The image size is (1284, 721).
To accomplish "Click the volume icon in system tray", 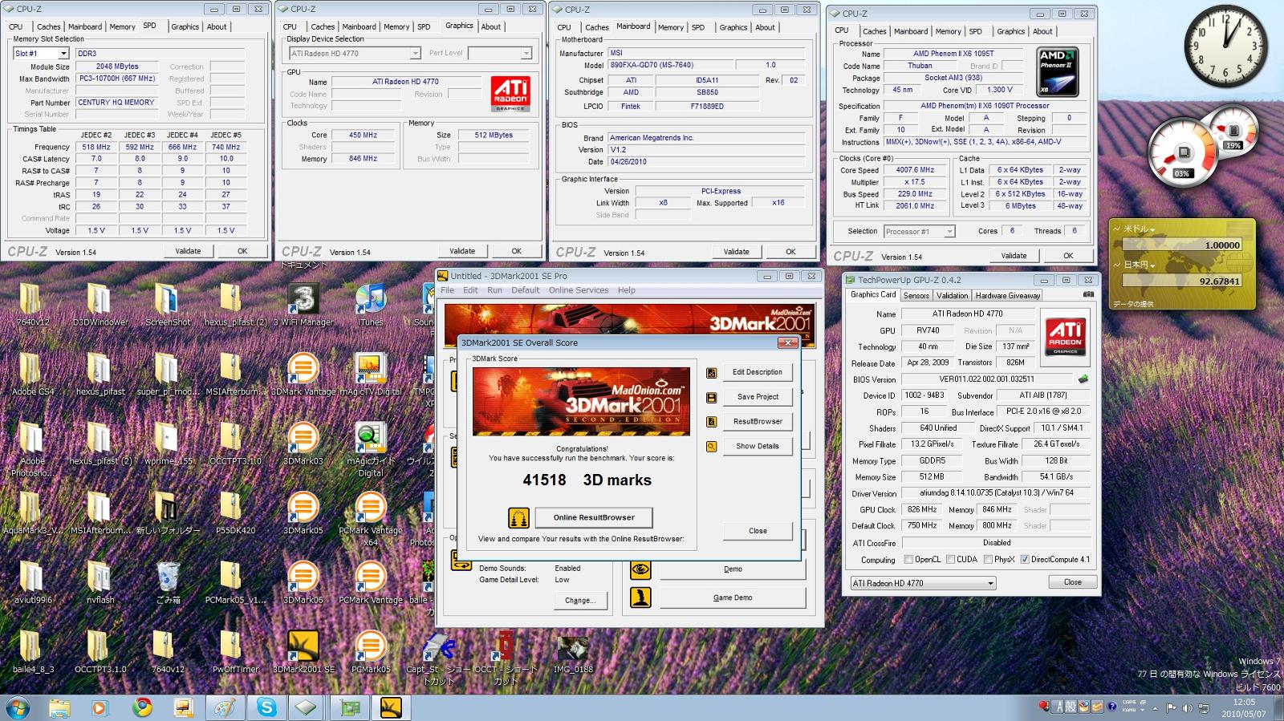I will pos(1185,707).
